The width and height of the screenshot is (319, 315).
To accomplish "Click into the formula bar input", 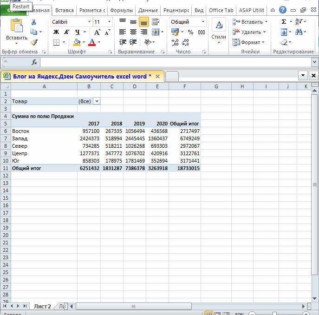I will [176, 62].
